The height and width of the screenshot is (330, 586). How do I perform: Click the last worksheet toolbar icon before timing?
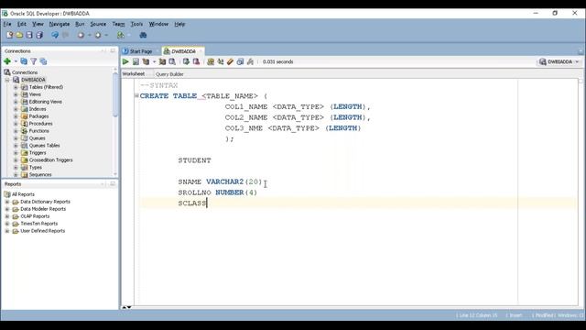point(250,61)
